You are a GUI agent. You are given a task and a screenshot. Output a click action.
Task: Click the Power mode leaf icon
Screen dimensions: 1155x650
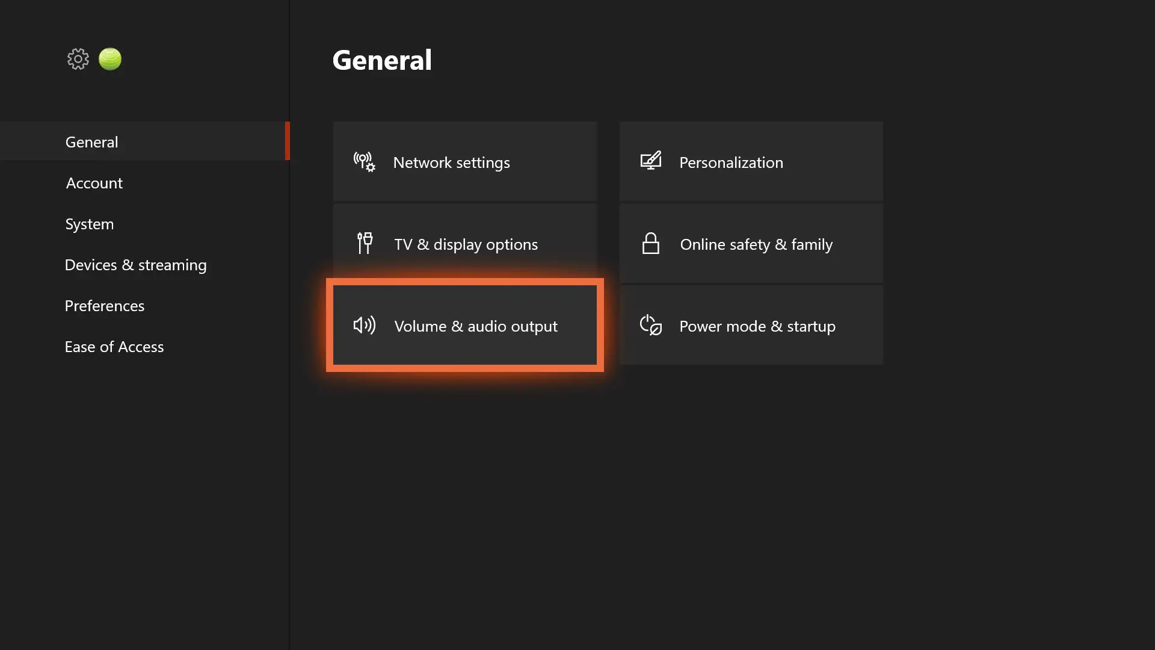(650, 326)
